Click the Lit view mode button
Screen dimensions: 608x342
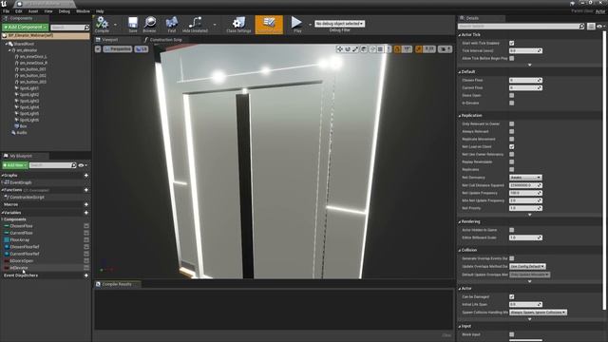[142, 49]
